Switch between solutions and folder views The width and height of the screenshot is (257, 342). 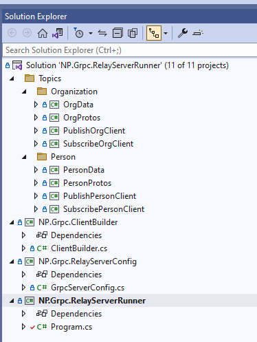pyautogui.click(x=58, y=33)
